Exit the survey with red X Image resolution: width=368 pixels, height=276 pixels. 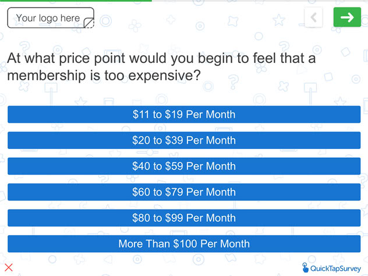click(9, 267)
